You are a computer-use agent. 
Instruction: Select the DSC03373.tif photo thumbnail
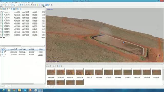pyautogui.click(x=89, y=72)
